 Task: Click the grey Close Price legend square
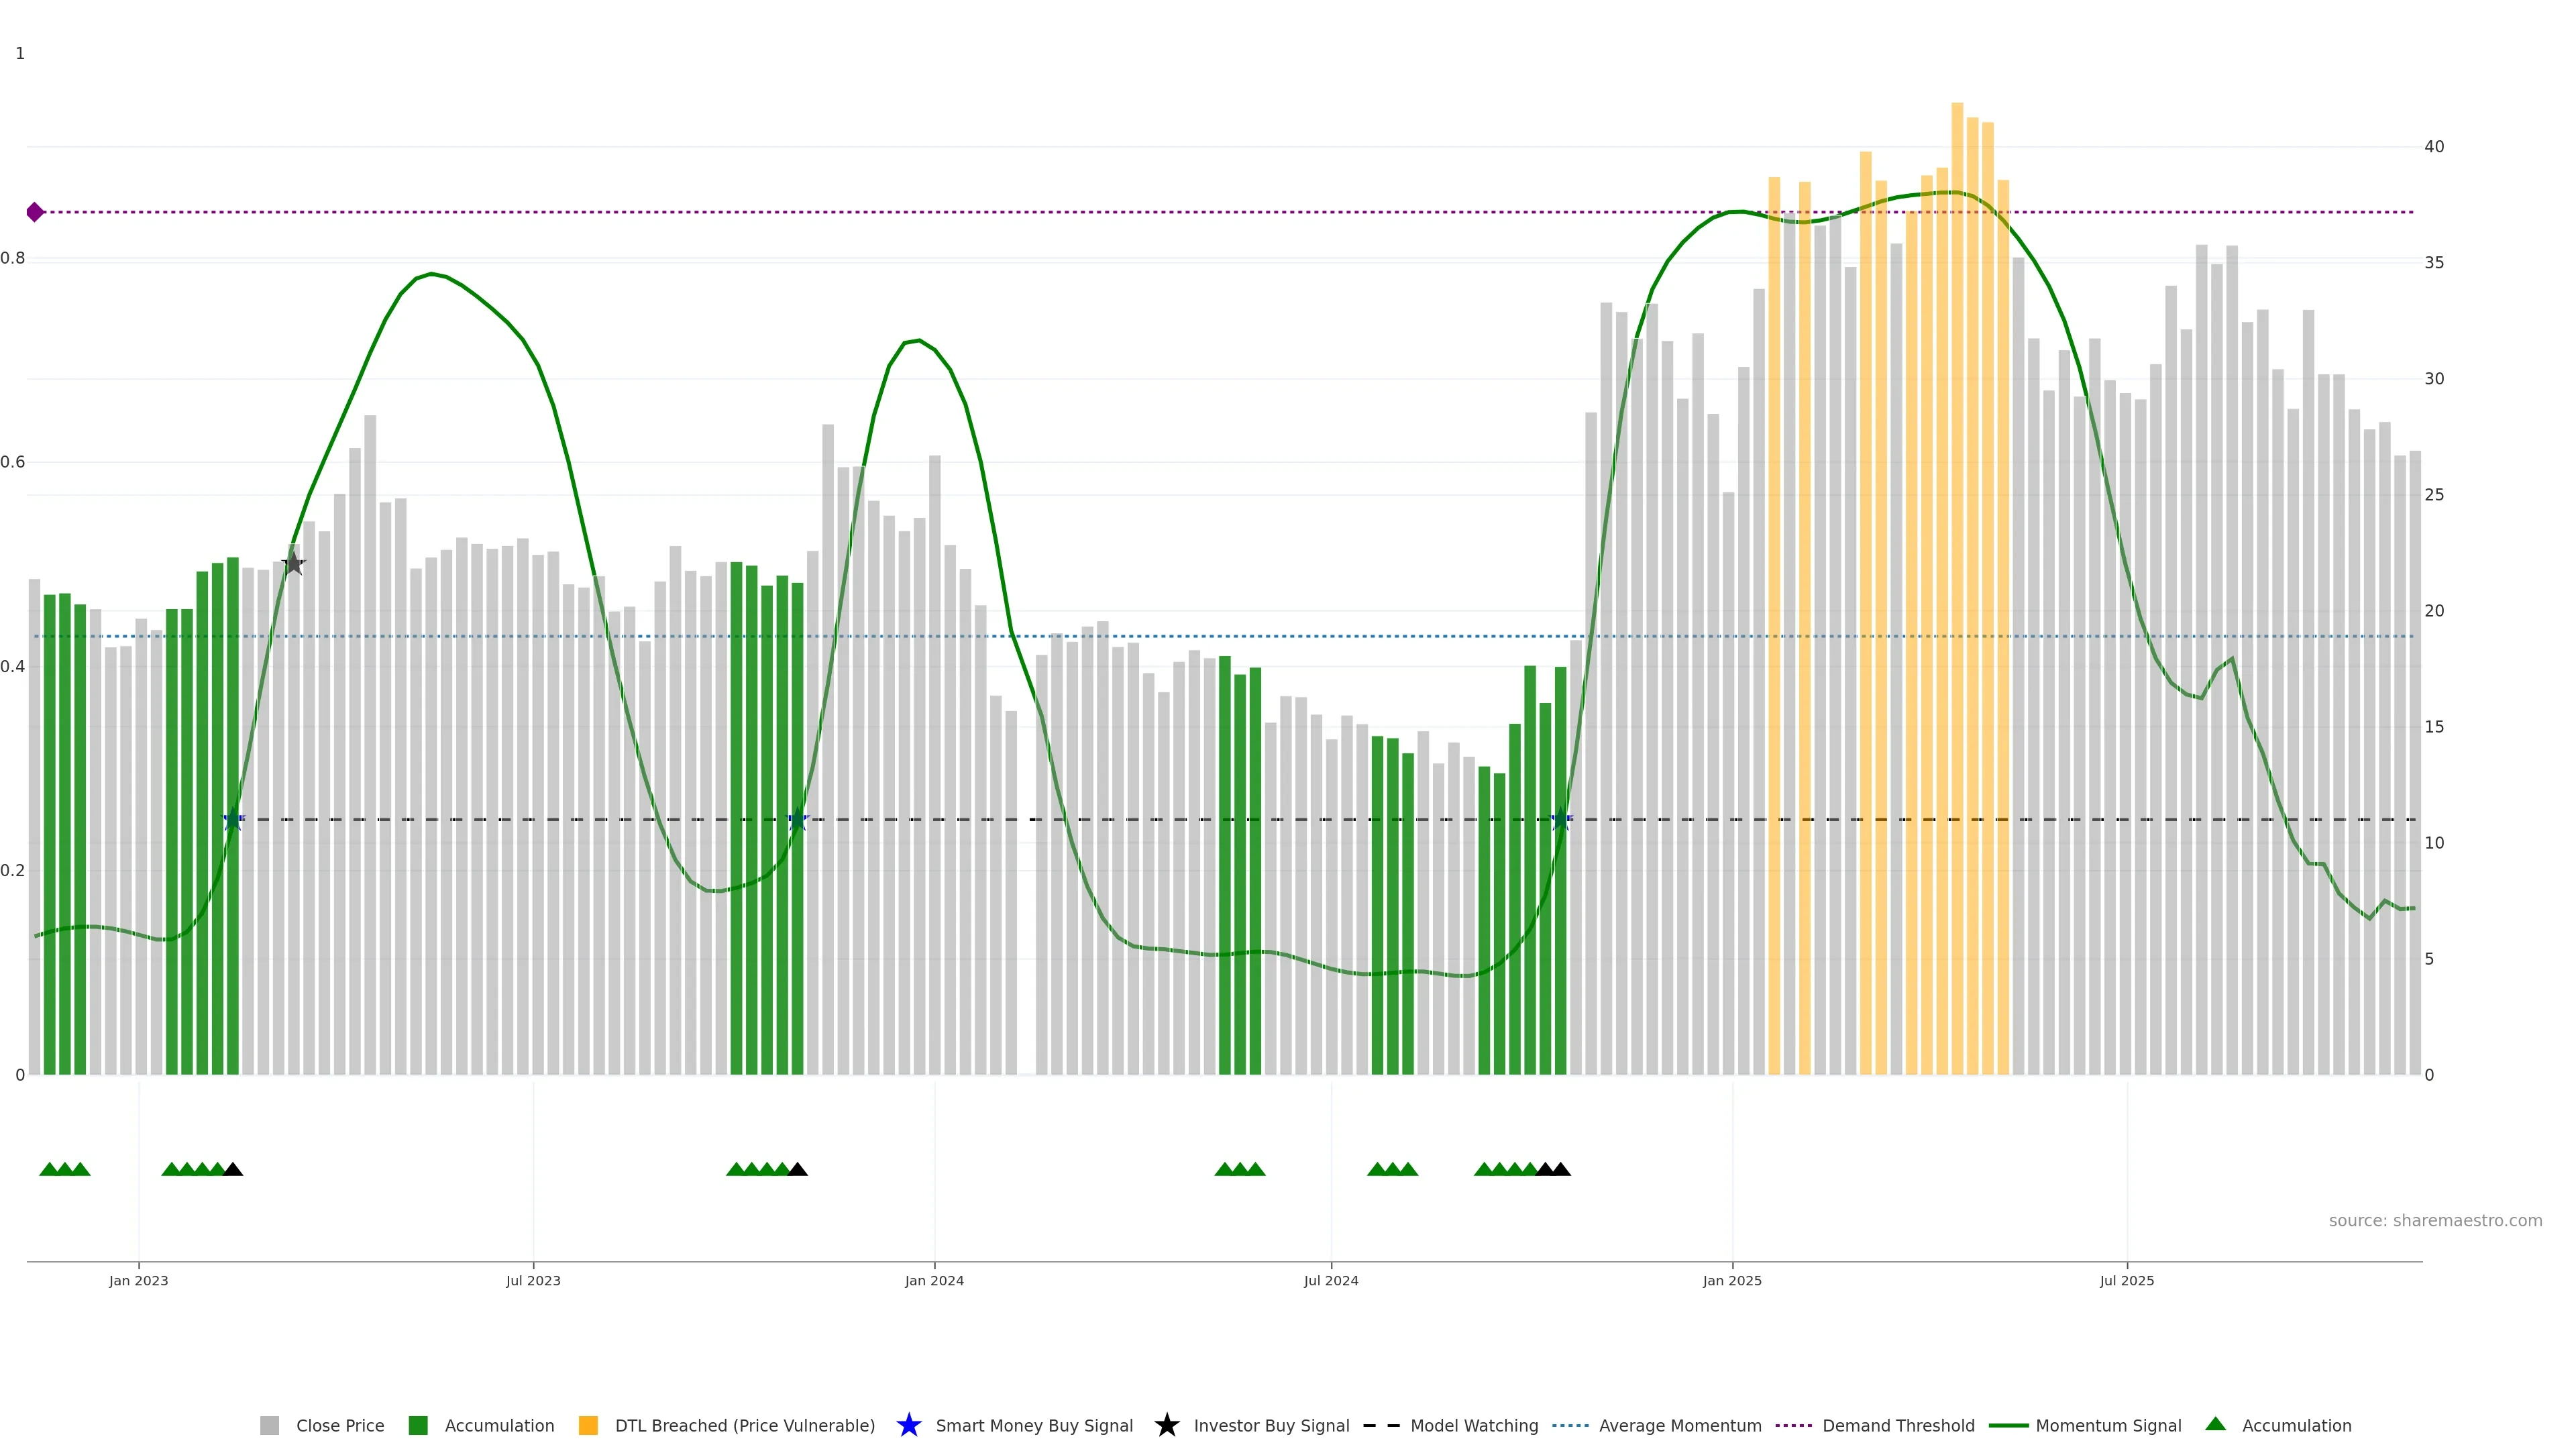(270, 1425)
